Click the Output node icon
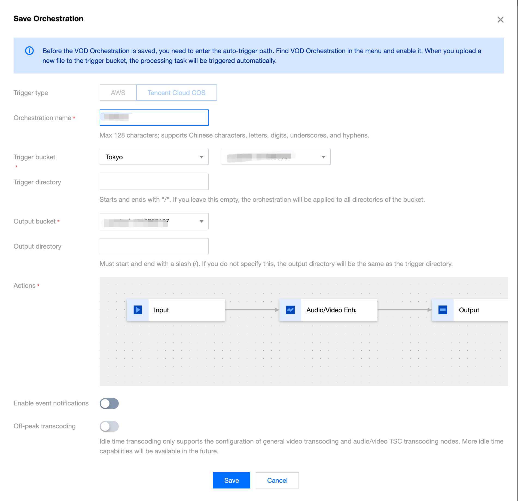Image resolution: width=518 pixels, height=501 pixels. point(443,310)
